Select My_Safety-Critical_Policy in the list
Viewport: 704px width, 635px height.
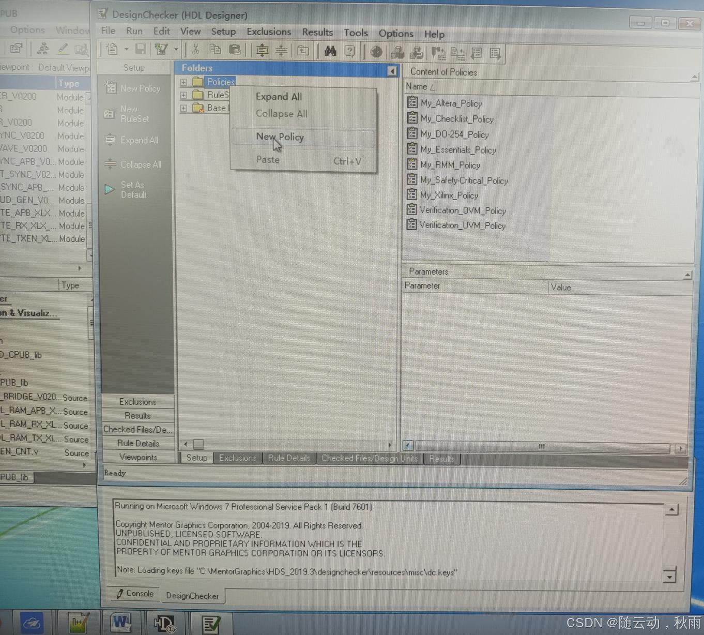(464, 180)
